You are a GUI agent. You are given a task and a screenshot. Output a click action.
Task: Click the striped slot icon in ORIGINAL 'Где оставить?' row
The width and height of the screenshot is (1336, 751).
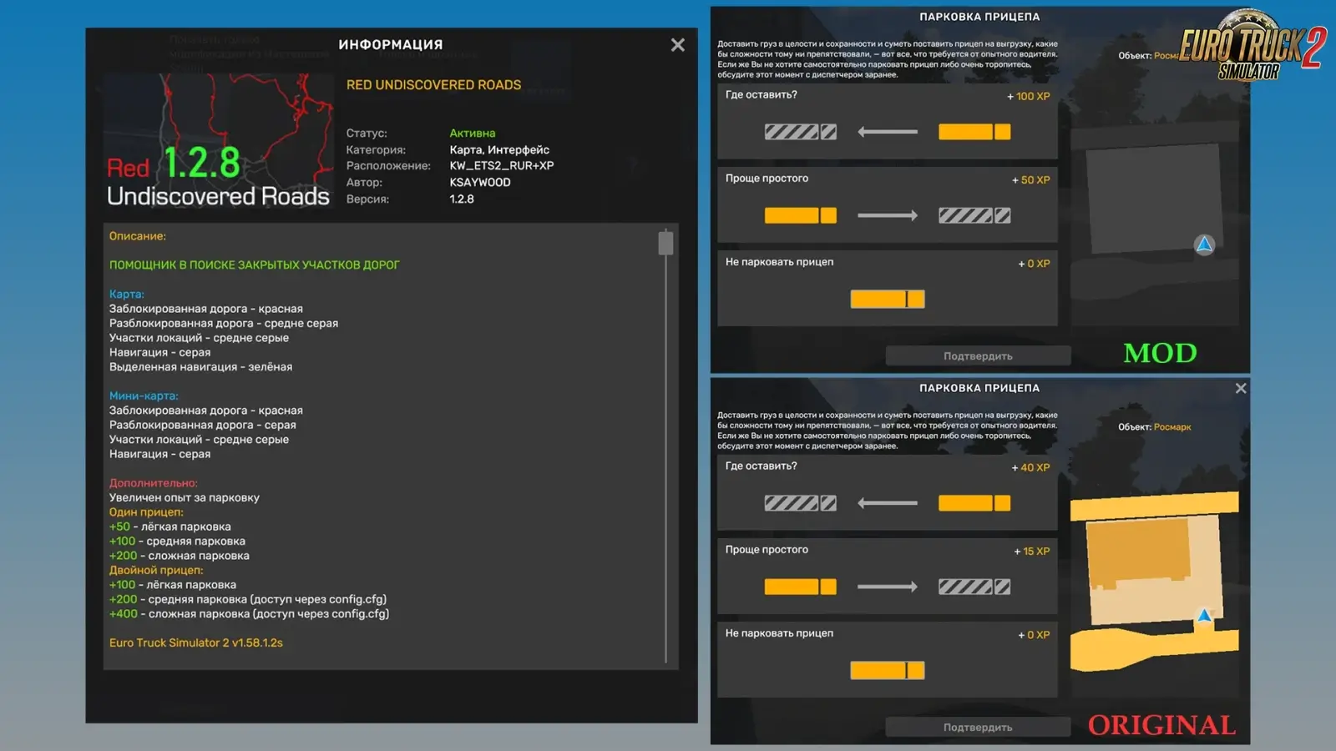(801, 503)
